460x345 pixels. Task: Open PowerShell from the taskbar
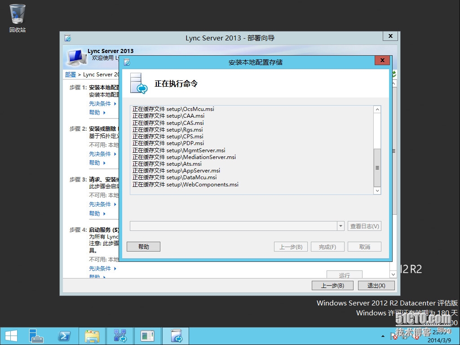64,336
